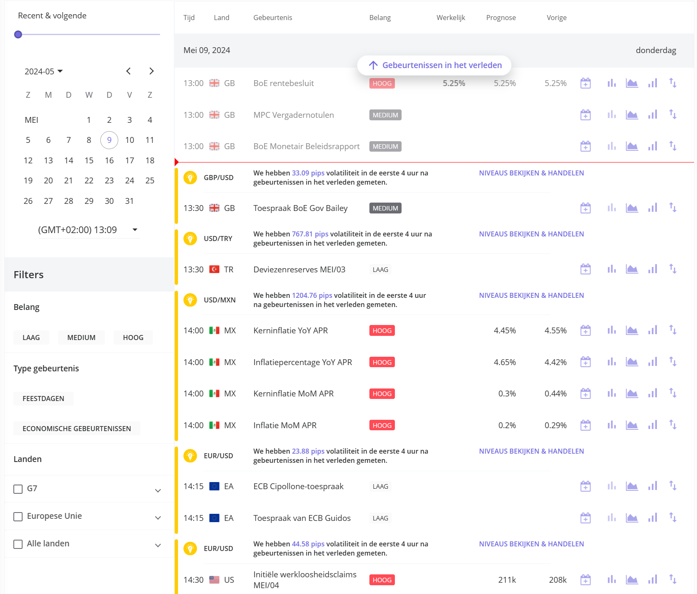This screenshot has height=594, width=697.
Task: Add Kerninflatie MoM APR to calendar
Action: click(585, 393)
